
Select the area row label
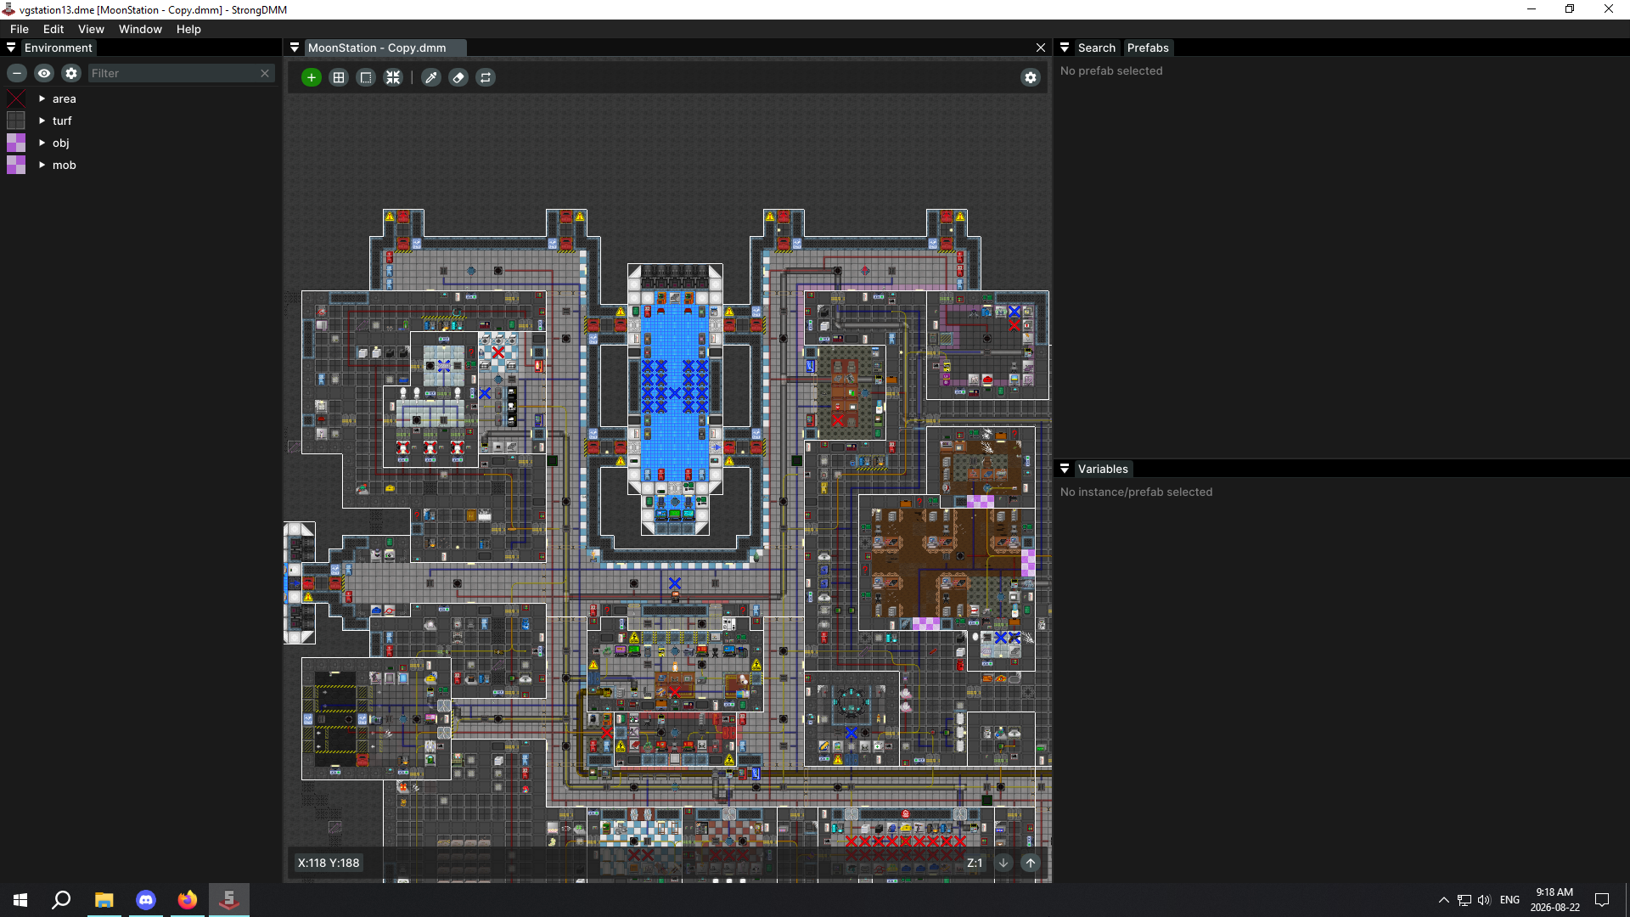(65, 98)
